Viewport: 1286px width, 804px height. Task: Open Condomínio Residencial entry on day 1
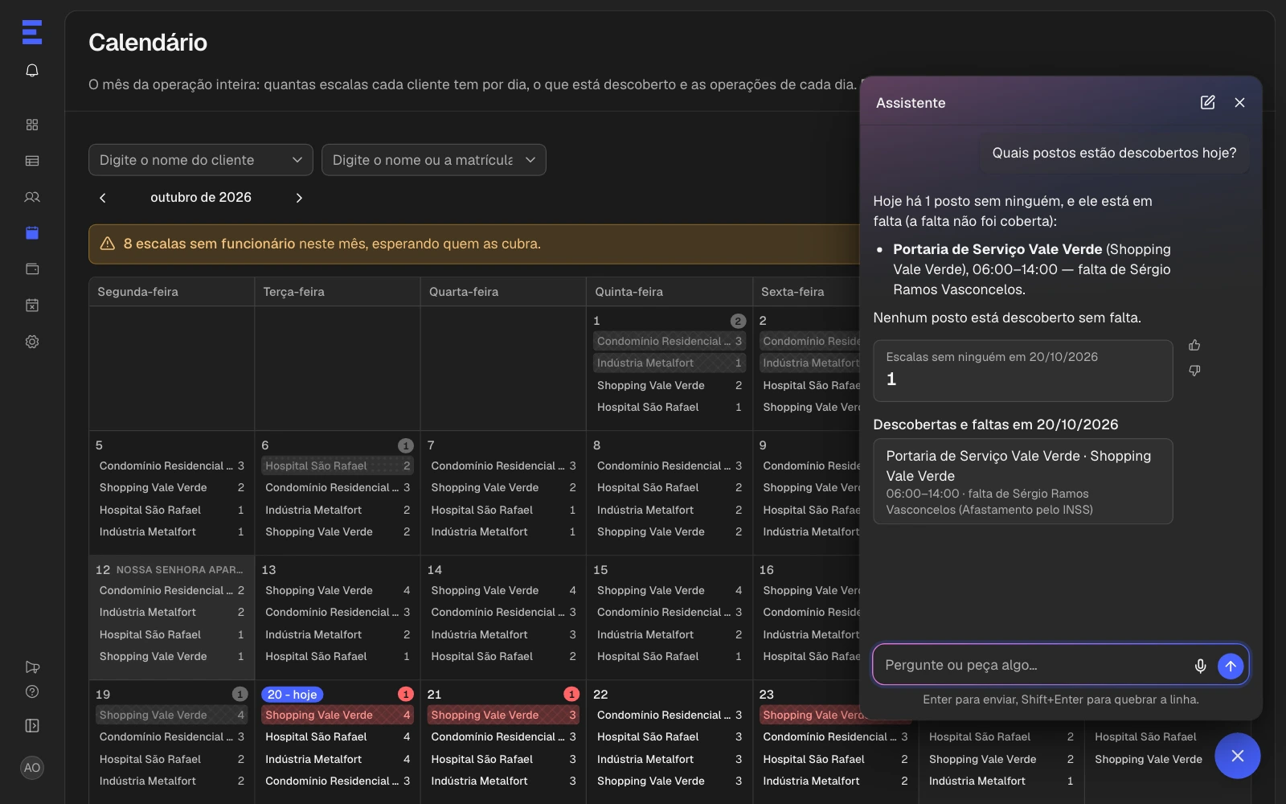coord(670,341)
